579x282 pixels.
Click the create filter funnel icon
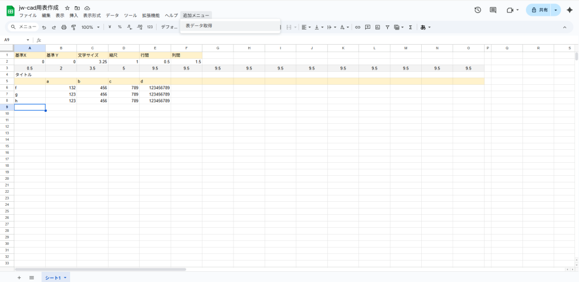coord(387,27)
